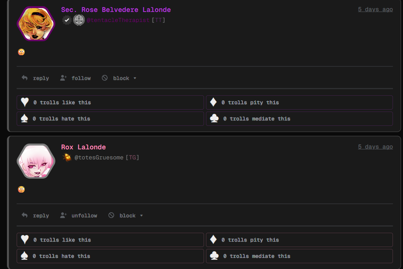This screenshot has width=403, height=269.
Task: Unfollow Rox Lalonde
Action: [x=79, y=215]
